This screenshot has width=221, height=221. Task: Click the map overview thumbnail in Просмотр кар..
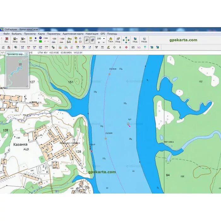17,72
